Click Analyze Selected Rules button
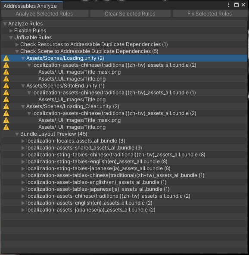 click(x=44, y=14)
